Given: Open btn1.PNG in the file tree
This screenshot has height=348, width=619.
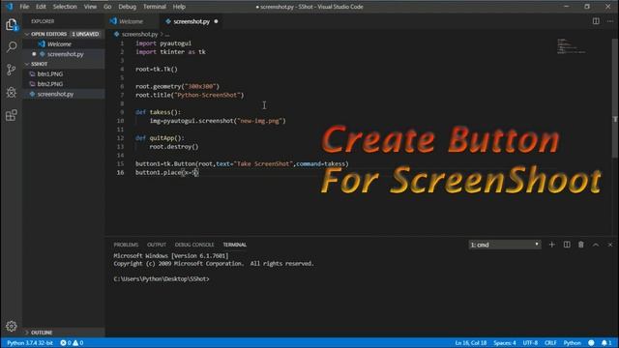Looking at the screenshot, I should pyautogui.click(x=64, y=73).
